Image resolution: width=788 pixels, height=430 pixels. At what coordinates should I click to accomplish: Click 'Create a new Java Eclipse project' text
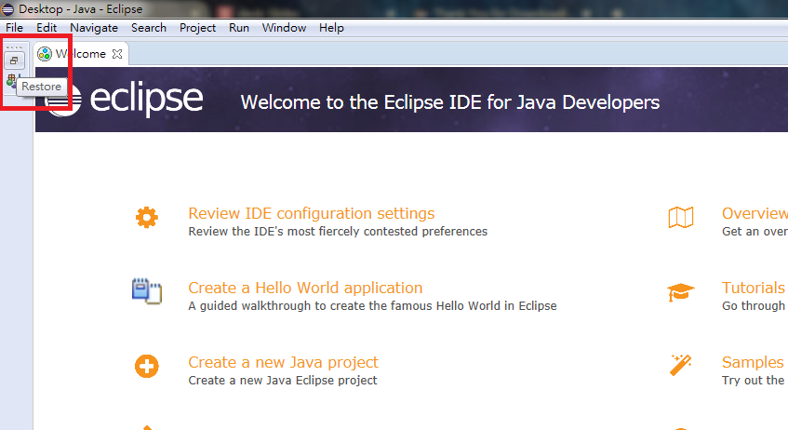[283, 381]
